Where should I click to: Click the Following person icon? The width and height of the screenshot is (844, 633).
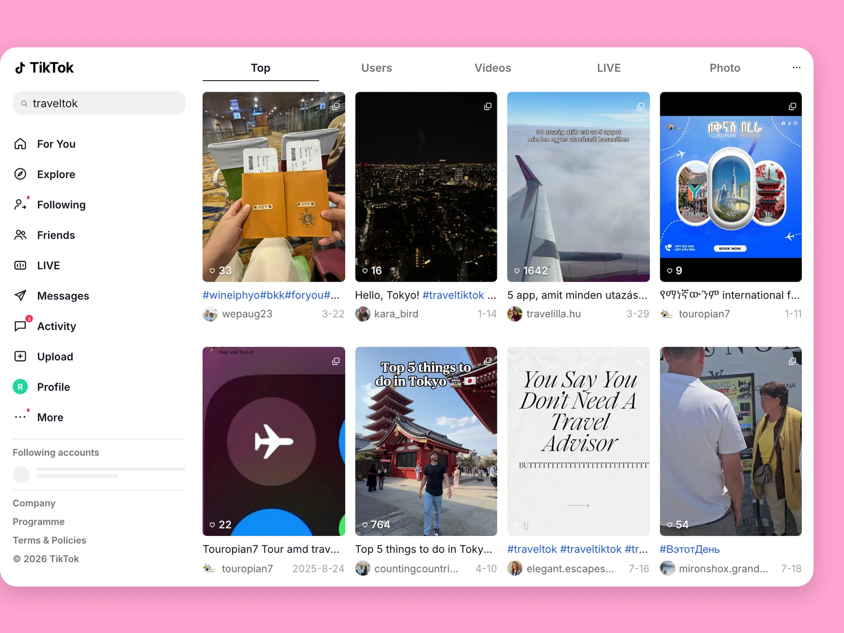20,205
